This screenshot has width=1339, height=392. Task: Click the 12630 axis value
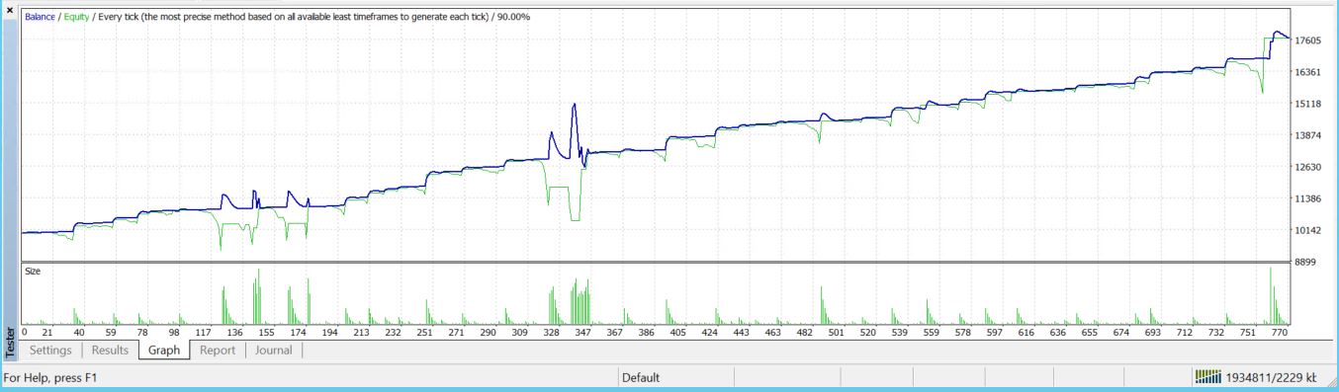1308,167
